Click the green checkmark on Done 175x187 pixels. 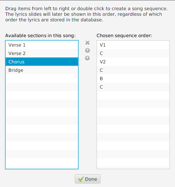click(81, 179)
